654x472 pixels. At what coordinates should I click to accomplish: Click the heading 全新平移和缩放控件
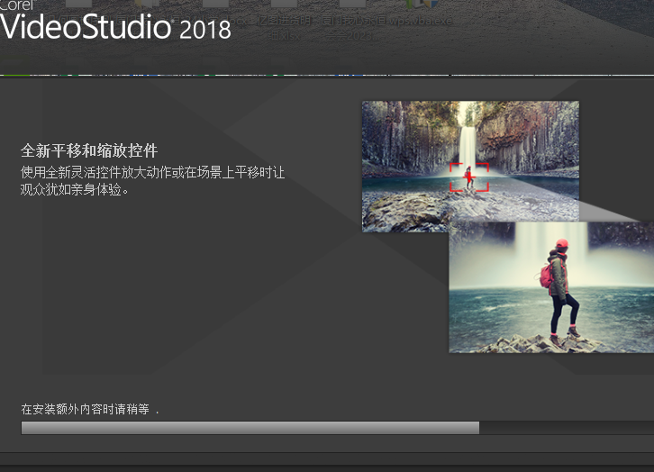click(x=89, y=150)
